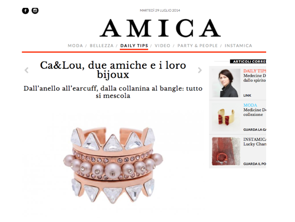Open the VIDEO section

(163, 46)
